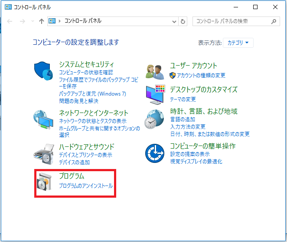Open システムとセキュリティ category
287x242 pixels.
[x=86, y=64]
